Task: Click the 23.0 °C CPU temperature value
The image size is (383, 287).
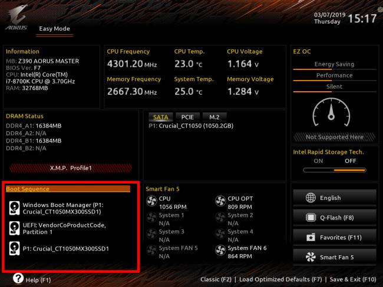Action: pyautogui.click(x=189, y=64)
